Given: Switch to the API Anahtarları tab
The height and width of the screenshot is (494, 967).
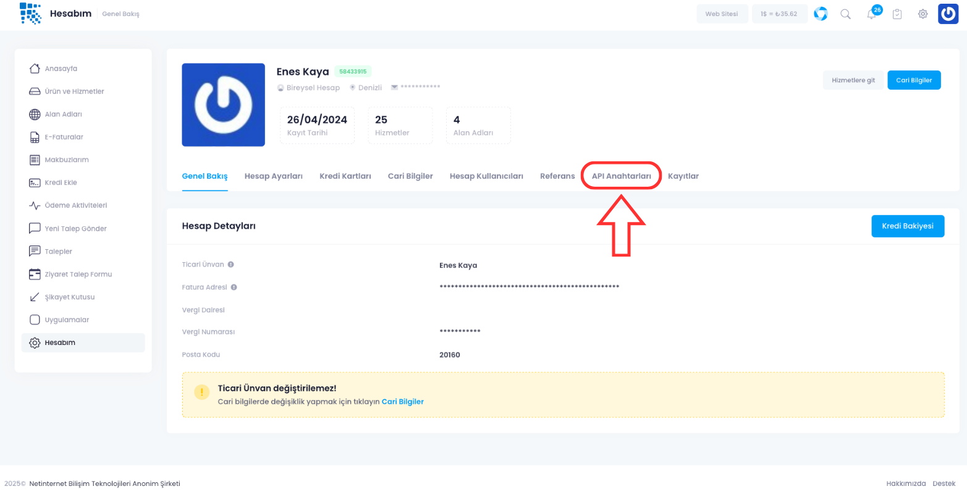Looking at the screenshot, I should click(621, 176).
